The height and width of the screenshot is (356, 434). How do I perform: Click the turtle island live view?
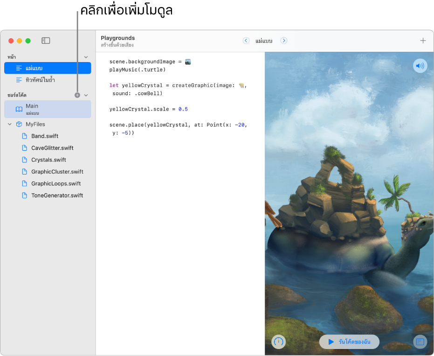point(349,203)
